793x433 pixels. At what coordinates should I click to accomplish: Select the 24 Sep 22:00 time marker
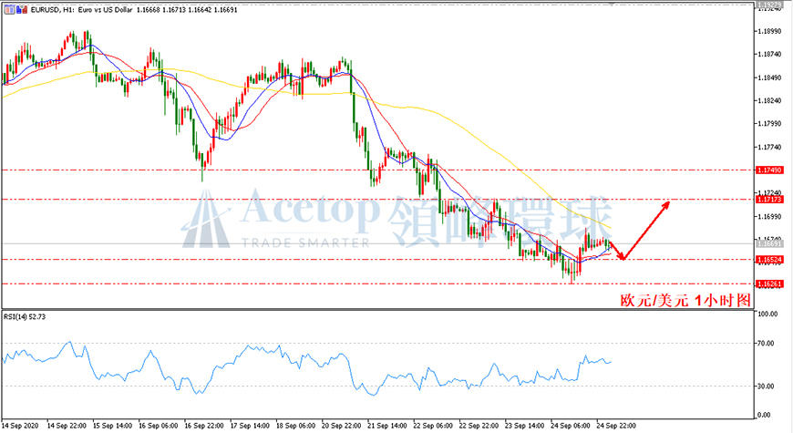click(x=616, y=426)
